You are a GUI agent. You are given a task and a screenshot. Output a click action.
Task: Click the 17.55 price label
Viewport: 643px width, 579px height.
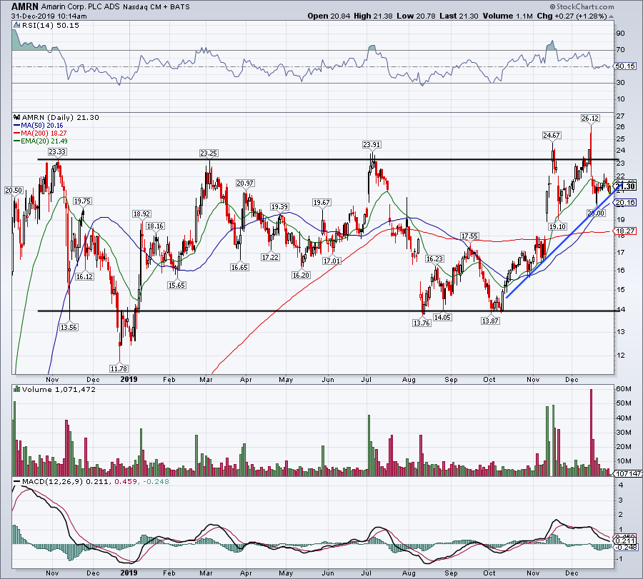(x=469, y=236)
